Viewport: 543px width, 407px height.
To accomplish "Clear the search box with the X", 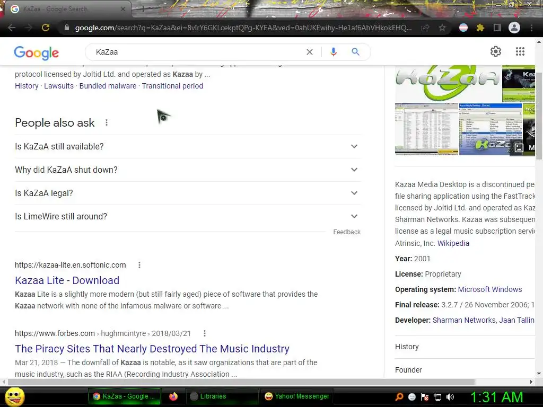I will (310, 52).
